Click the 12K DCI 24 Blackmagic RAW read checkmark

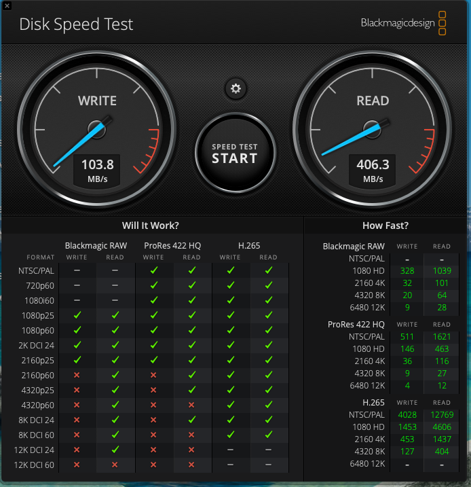pyautogui.click(x=115, y=450)
